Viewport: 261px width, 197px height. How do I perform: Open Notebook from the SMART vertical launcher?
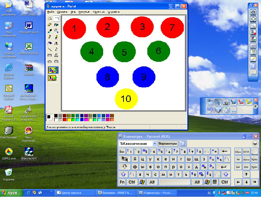point(253,12)
